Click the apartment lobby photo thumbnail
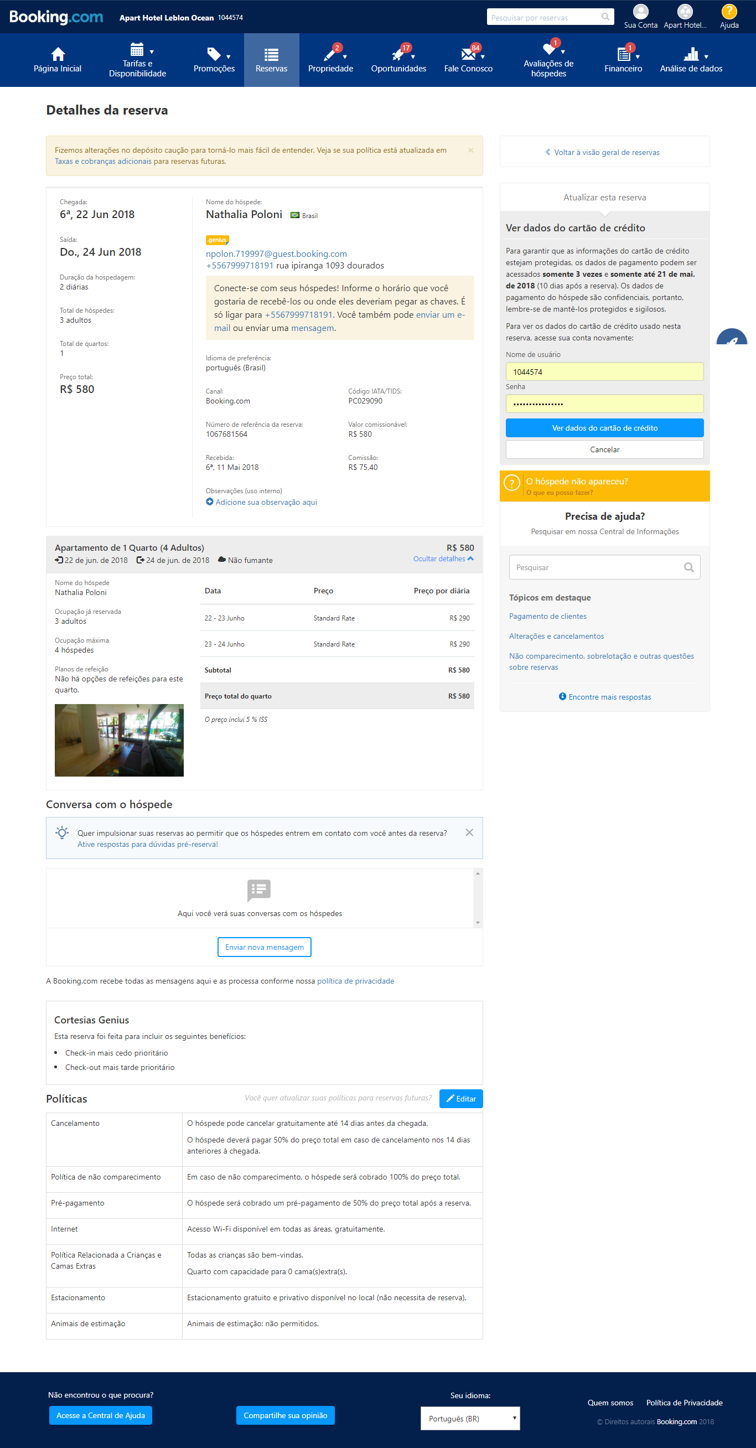The image size is (756, 1448). point(119,740)
